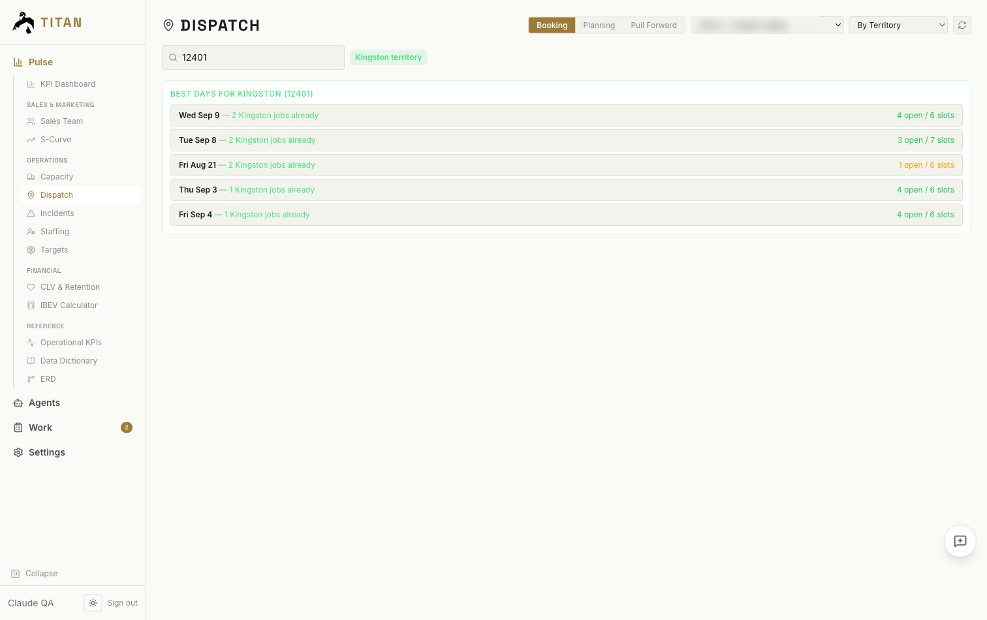Switch to the Planning tab
The width and height of the screenshot is (987, 620).
pyautogui.click(x=599, y=25)
